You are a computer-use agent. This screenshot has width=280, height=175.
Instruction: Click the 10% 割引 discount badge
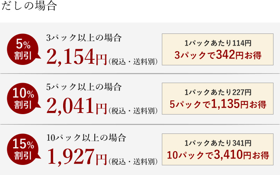[x=23, y=100]
